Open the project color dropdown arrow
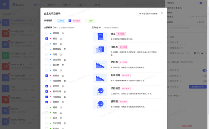 (x=205, y=3)
